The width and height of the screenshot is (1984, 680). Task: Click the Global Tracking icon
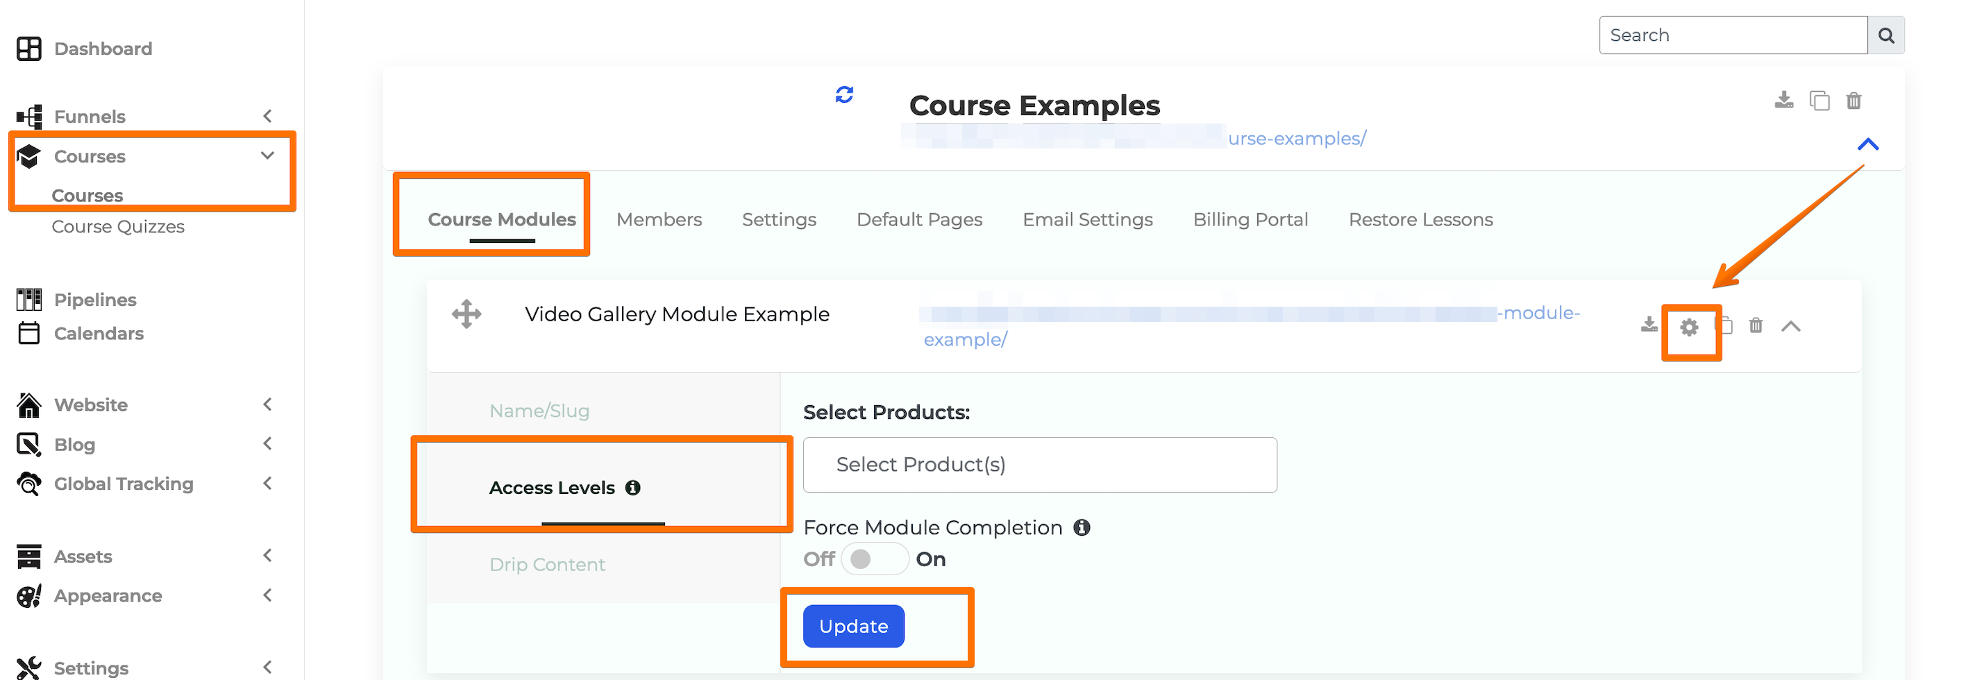click(x=28, y=484)
